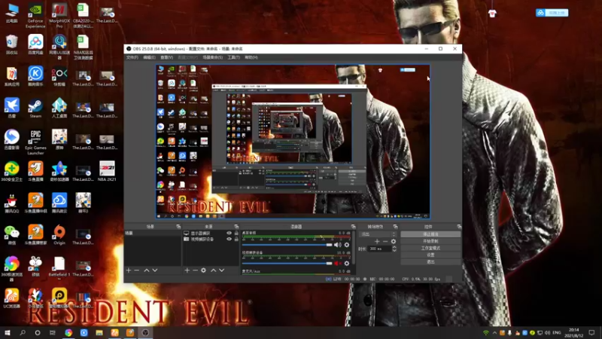602x339 pixels.
Task: Open Origin desktop shortcut
Action: [x=59, y=235]
